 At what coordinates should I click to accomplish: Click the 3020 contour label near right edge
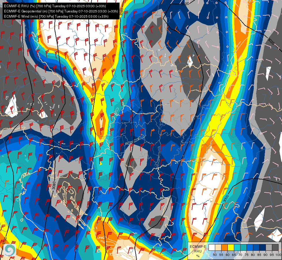[x=271, y=41]
